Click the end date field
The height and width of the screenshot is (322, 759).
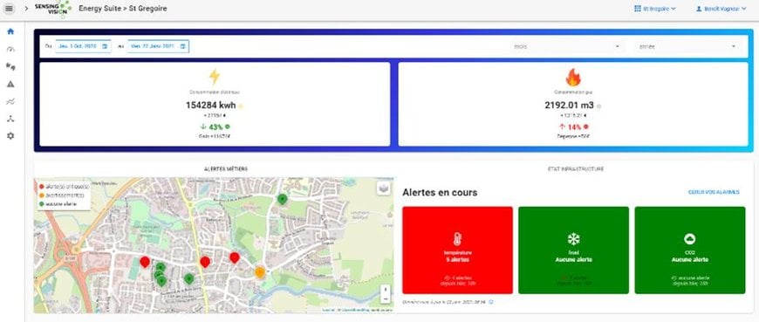[158, 46]
